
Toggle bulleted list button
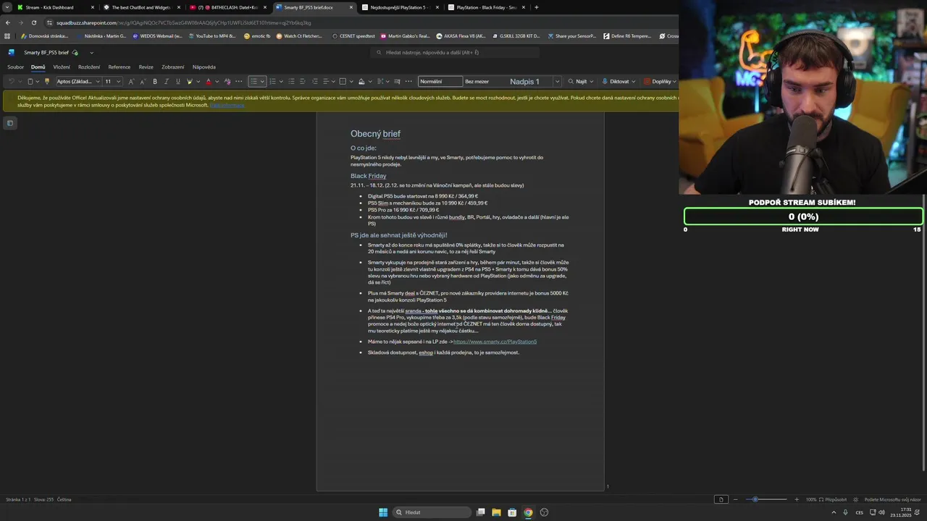(253, 81)
